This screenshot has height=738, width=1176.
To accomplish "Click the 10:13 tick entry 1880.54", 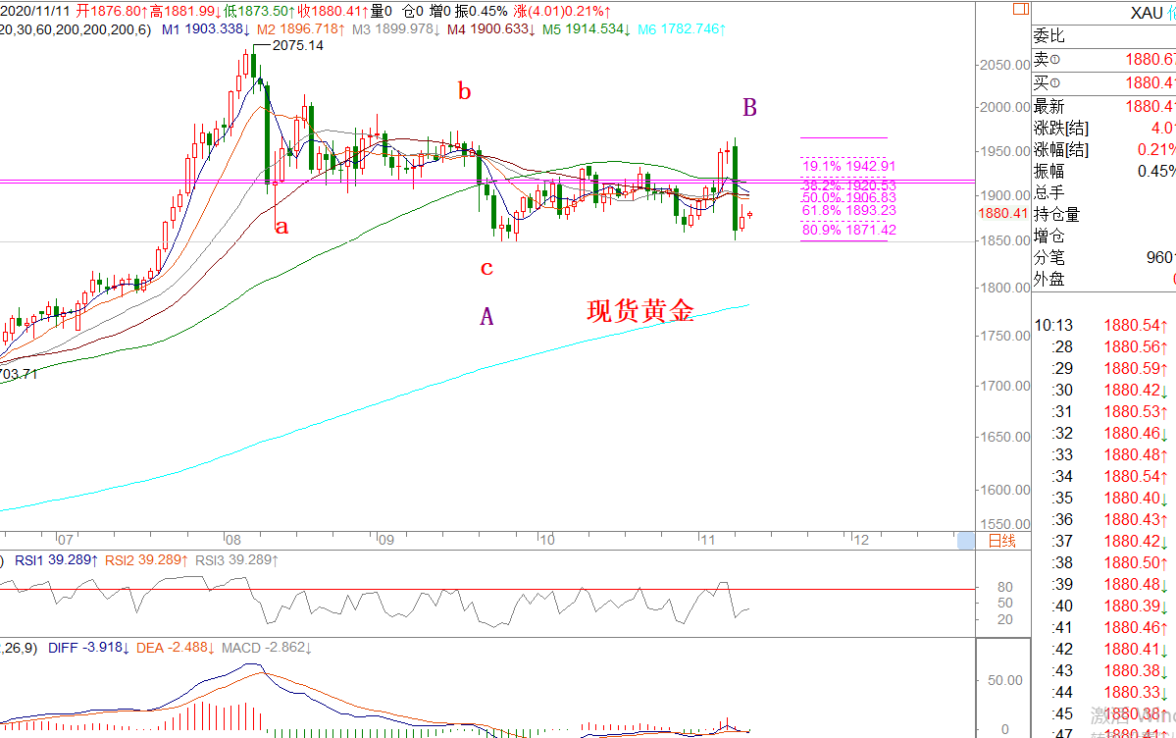I will (1104, 325).
